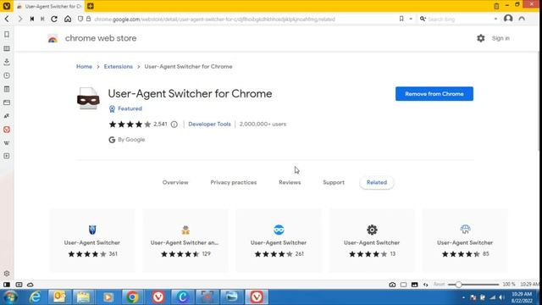Viewport: 542px width, 305px height.
Task: Click Remove from Chrome button
Action: pos(434,94)
